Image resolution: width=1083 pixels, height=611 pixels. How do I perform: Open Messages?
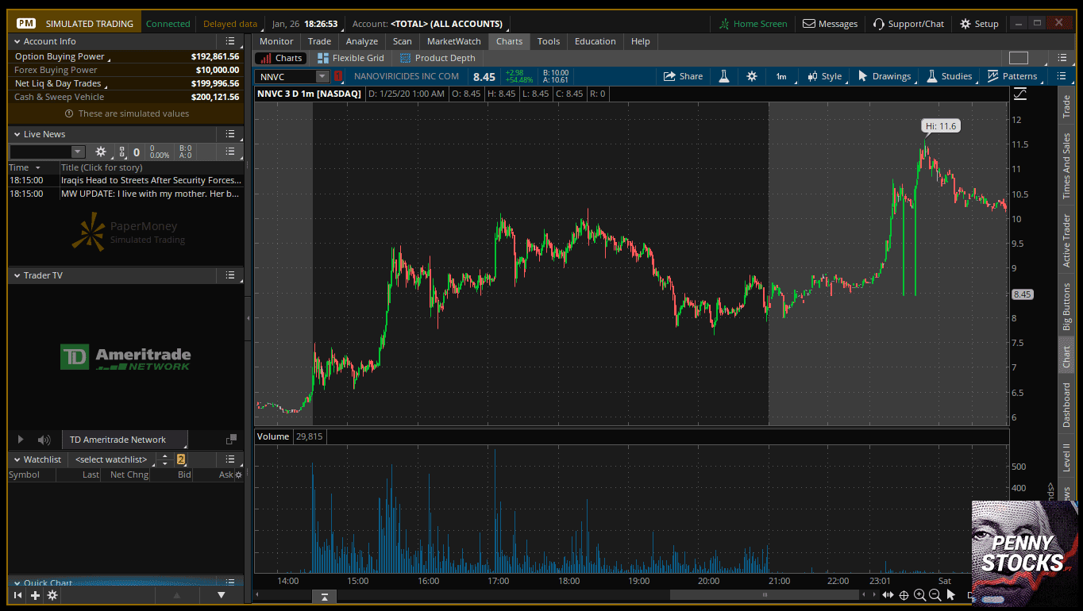pyautogui.click(x=831, y=24)
